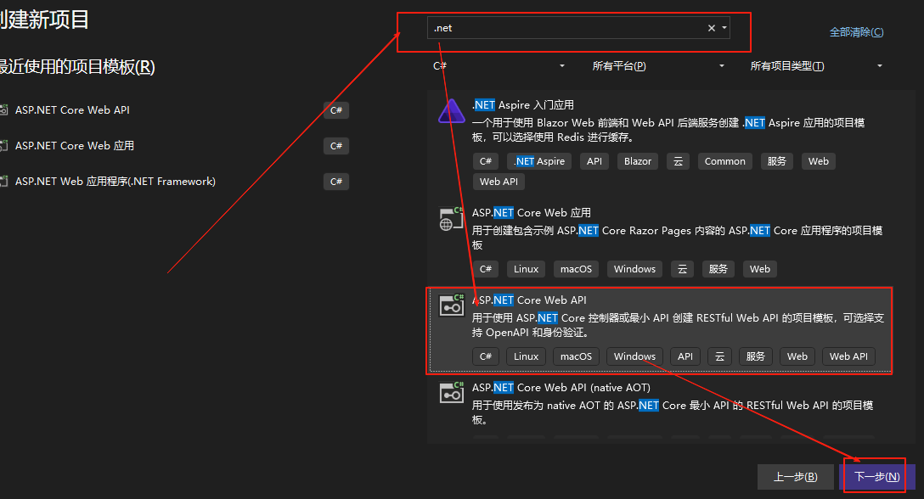
Task: Click the Linux tag in Web API template
Action: pos(526,356)
